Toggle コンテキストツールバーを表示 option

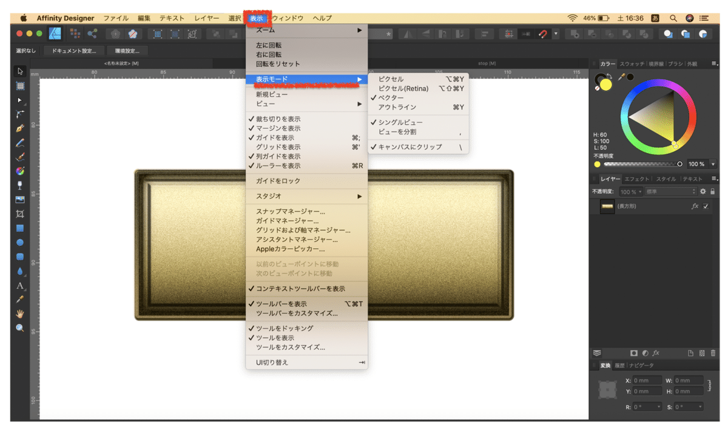tap(306, 289)
